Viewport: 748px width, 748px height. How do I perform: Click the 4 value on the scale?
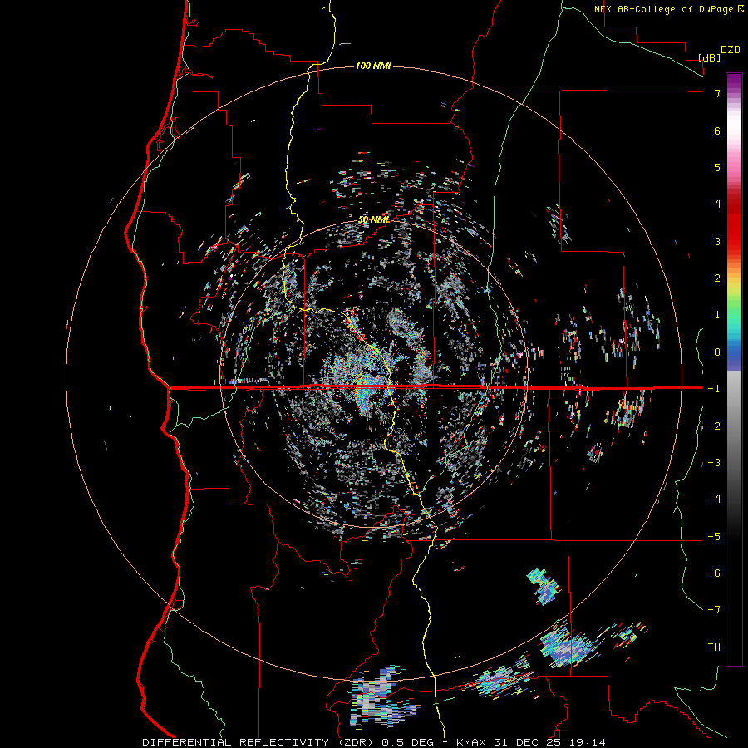(x=717, y=204)
